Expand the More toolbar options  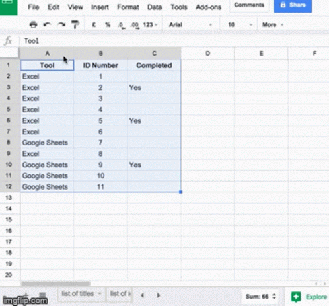272,25
